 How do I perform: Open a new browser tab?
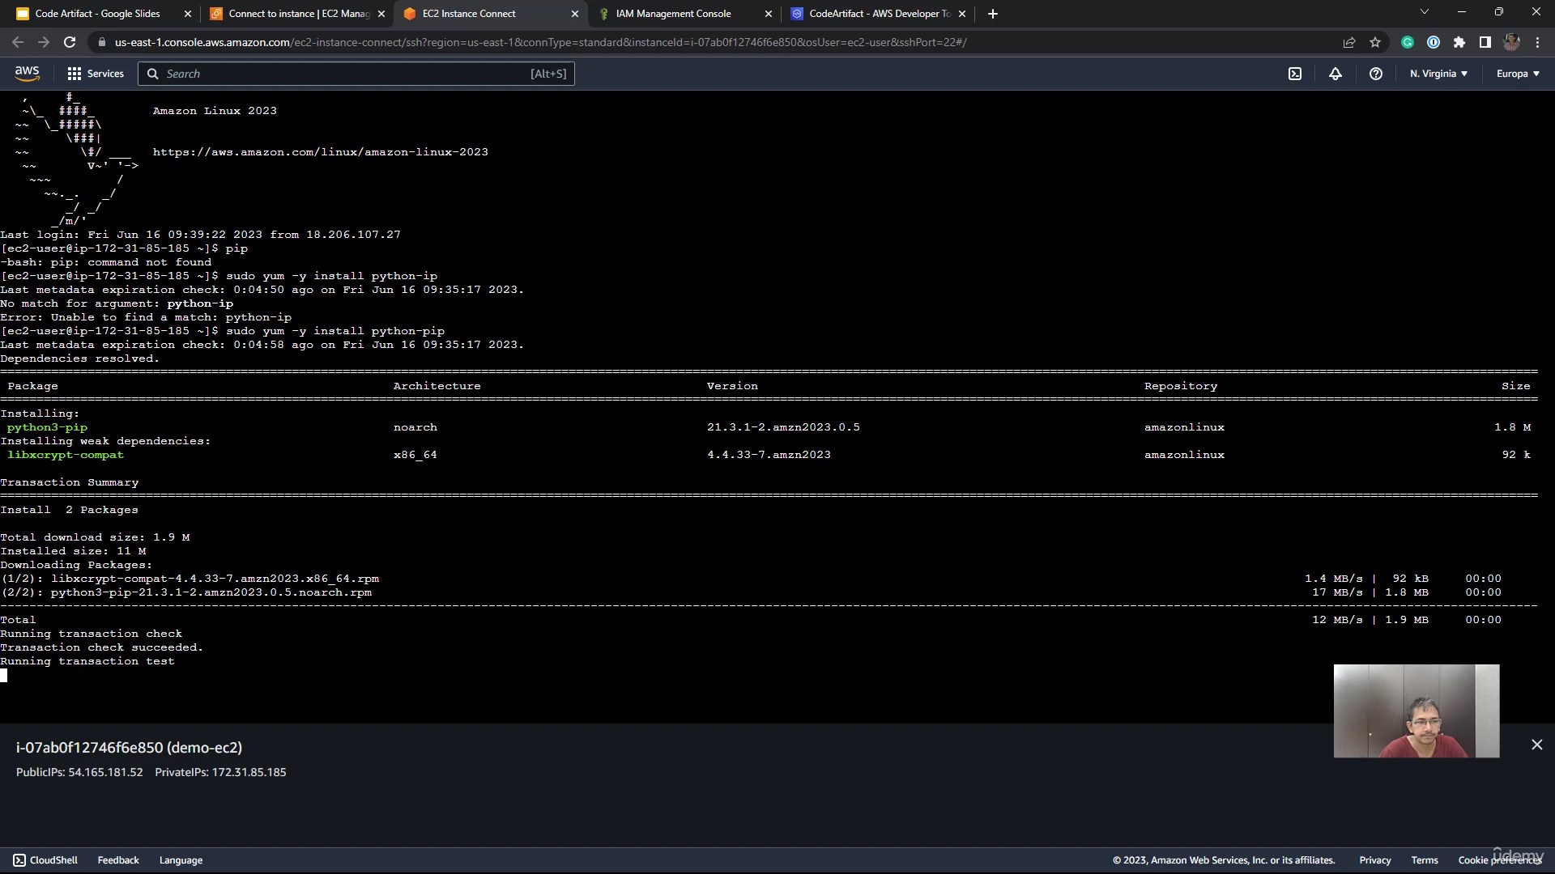coord(993,14)
